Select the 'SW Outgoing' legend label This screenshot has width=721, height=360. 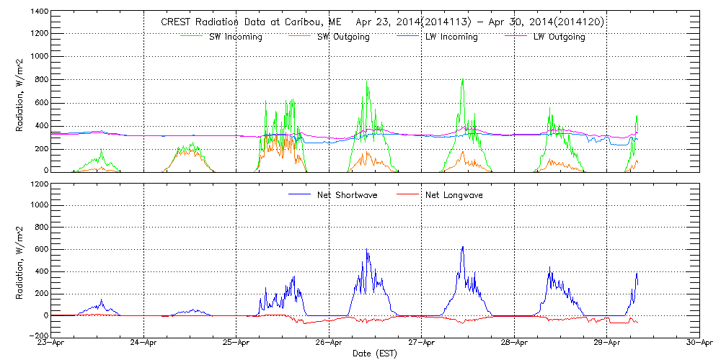343,37
